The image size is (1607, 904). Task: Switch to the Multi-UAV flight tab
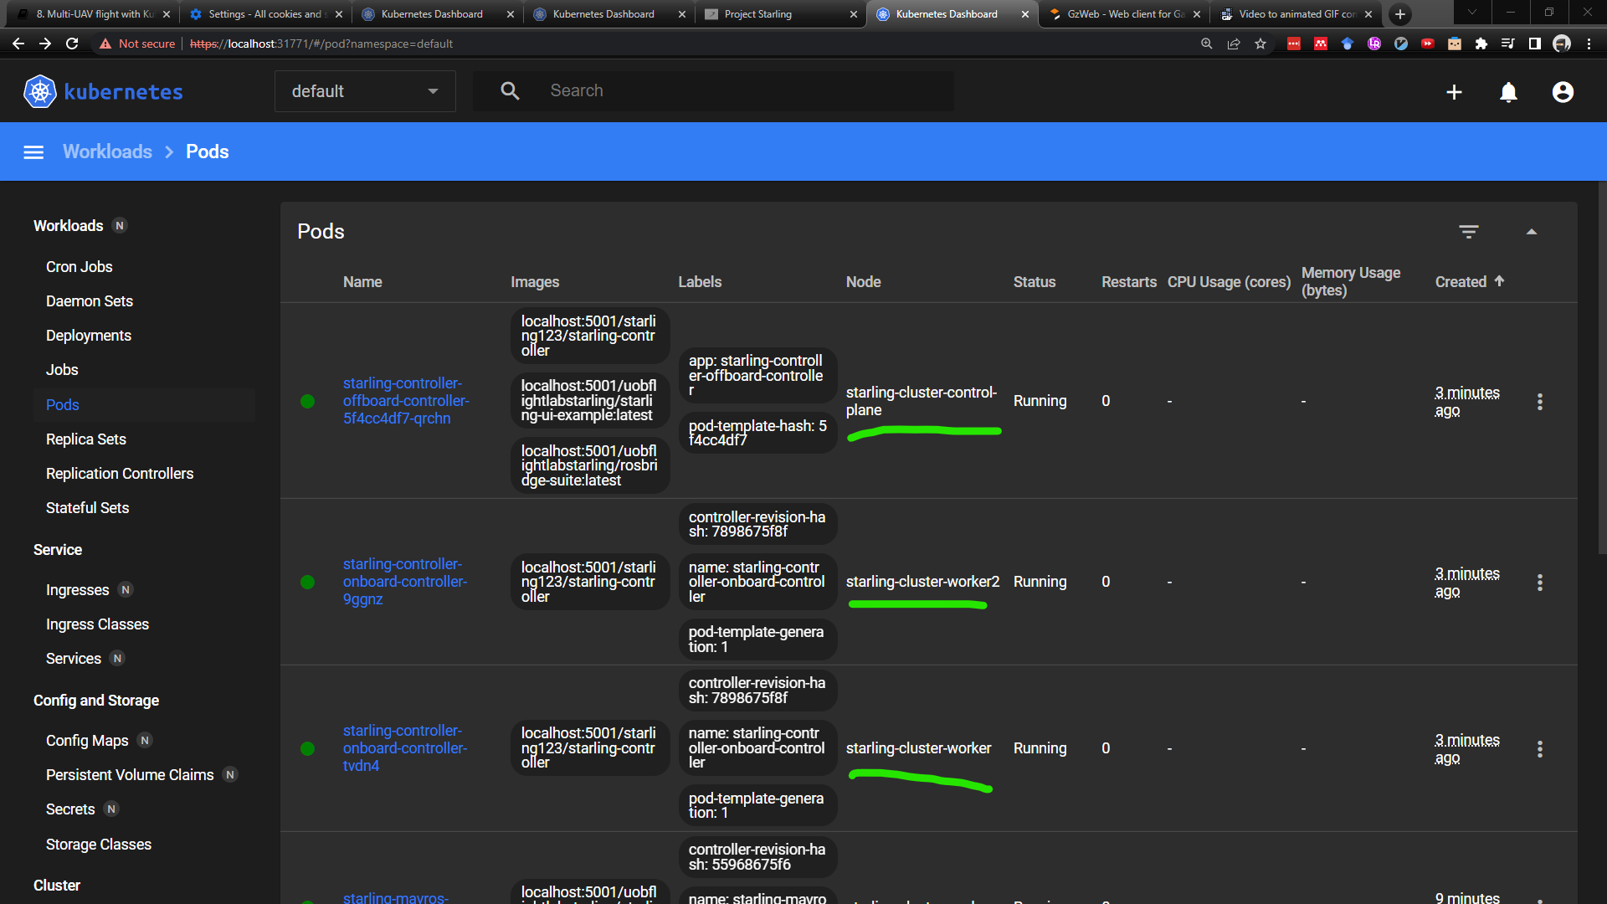tap(95, 14)
